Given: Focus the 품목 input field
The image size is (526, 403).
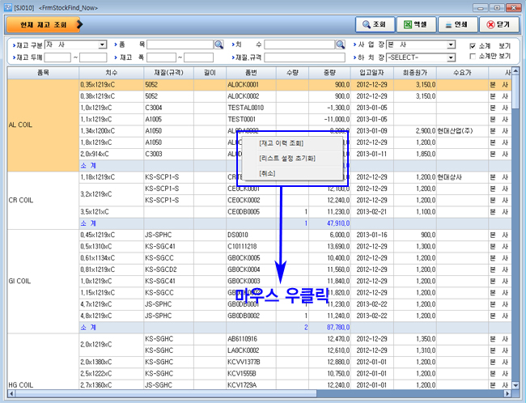Looking at the screenshot, I should (180, 45).
